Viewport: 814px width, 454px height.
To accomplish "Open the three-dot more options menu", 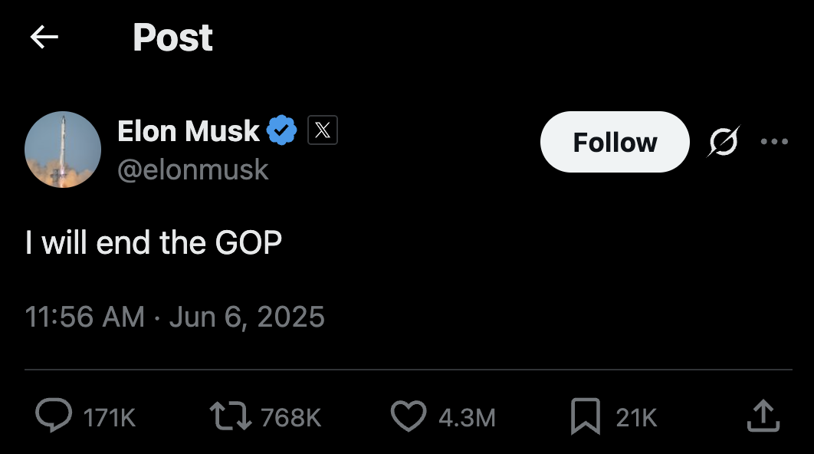I will click(774, 141).
